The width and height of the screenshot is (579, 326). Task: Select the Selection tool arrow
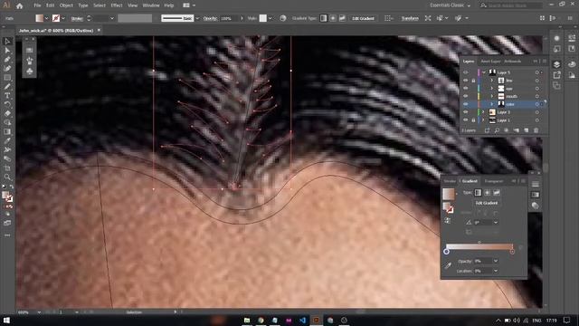pos(7,41)
